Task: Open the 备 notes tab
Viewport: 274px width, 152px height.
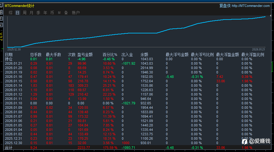Action: tap(66, 13)
